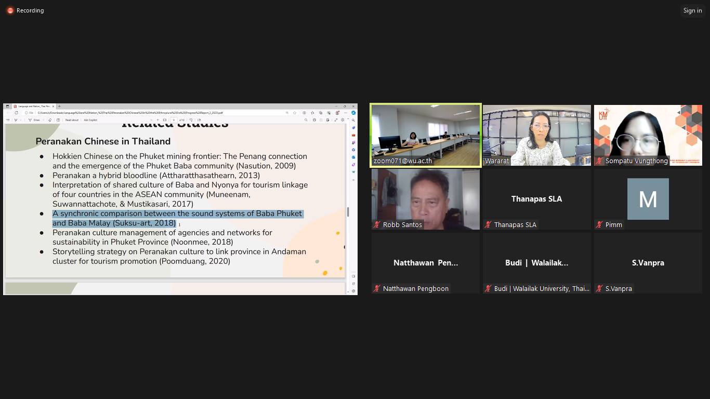Click the browser refresh icon
Screen dimensions: 710x399
click(16, 113)
